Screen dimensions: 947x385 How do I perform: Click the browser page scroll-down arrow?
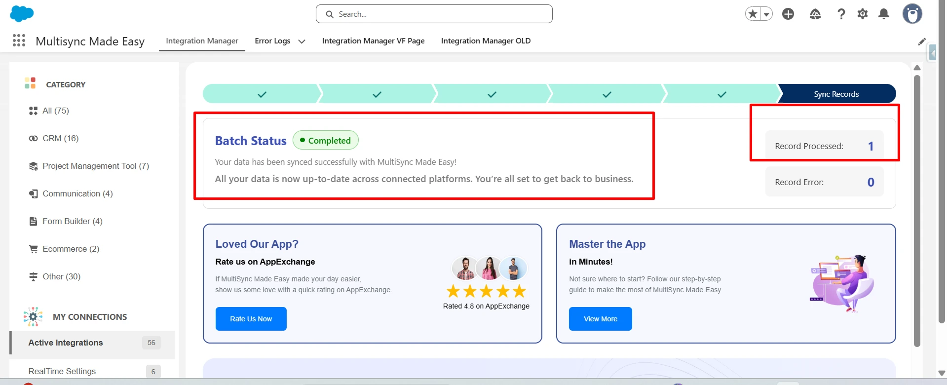[x=942, y=373]
